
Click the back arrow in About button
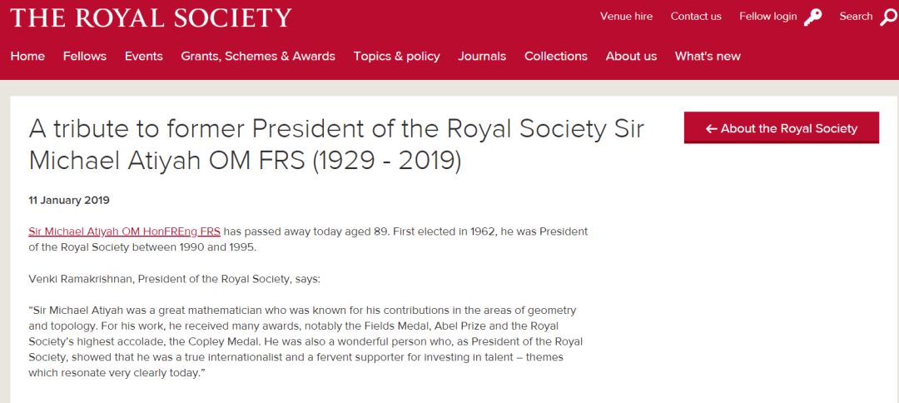(x=711, y=128)
